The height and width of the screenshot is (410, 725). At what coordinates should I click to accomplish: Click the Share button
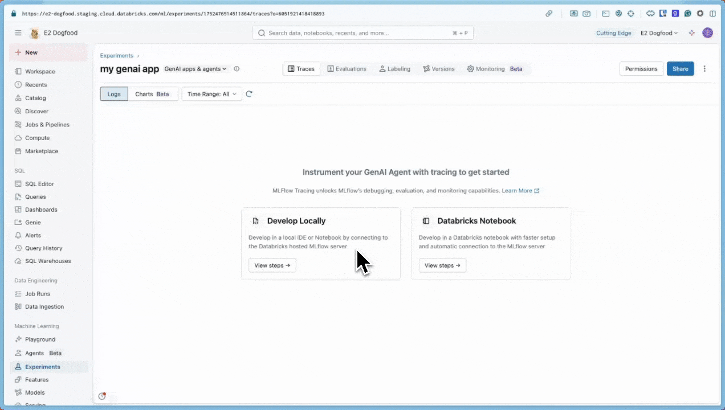pos(680,68)
